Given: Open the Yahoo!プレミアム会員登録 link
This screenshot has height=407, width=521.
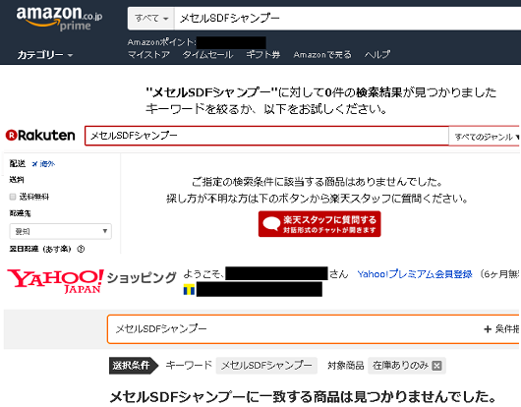Looking at the screenshot, I should [x=415, y=274].
